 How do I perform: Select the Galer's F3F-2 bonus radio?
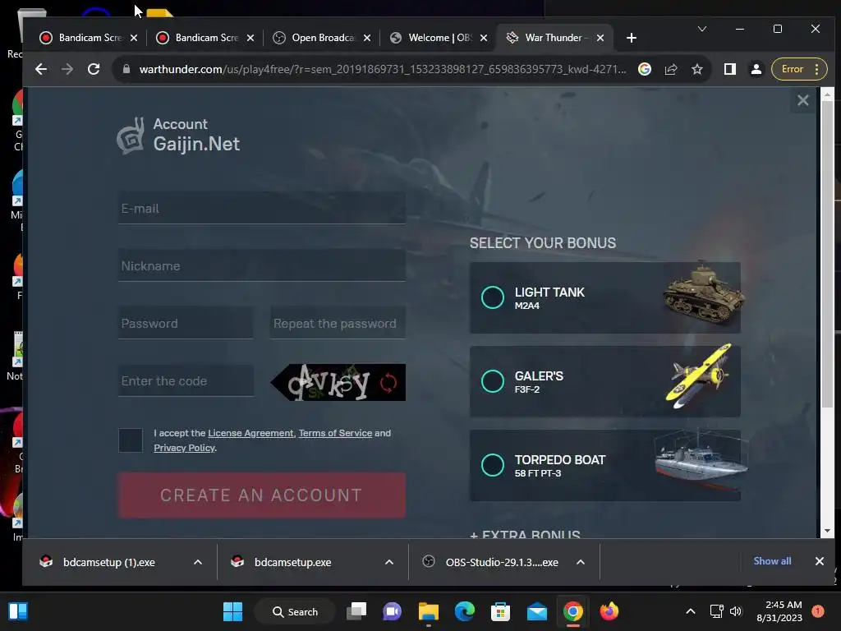[493, 381]
